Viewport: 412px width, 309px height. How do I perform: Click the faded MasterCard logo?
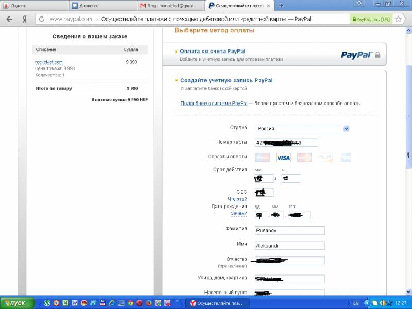pyautogui.click(x=304, y=158)
